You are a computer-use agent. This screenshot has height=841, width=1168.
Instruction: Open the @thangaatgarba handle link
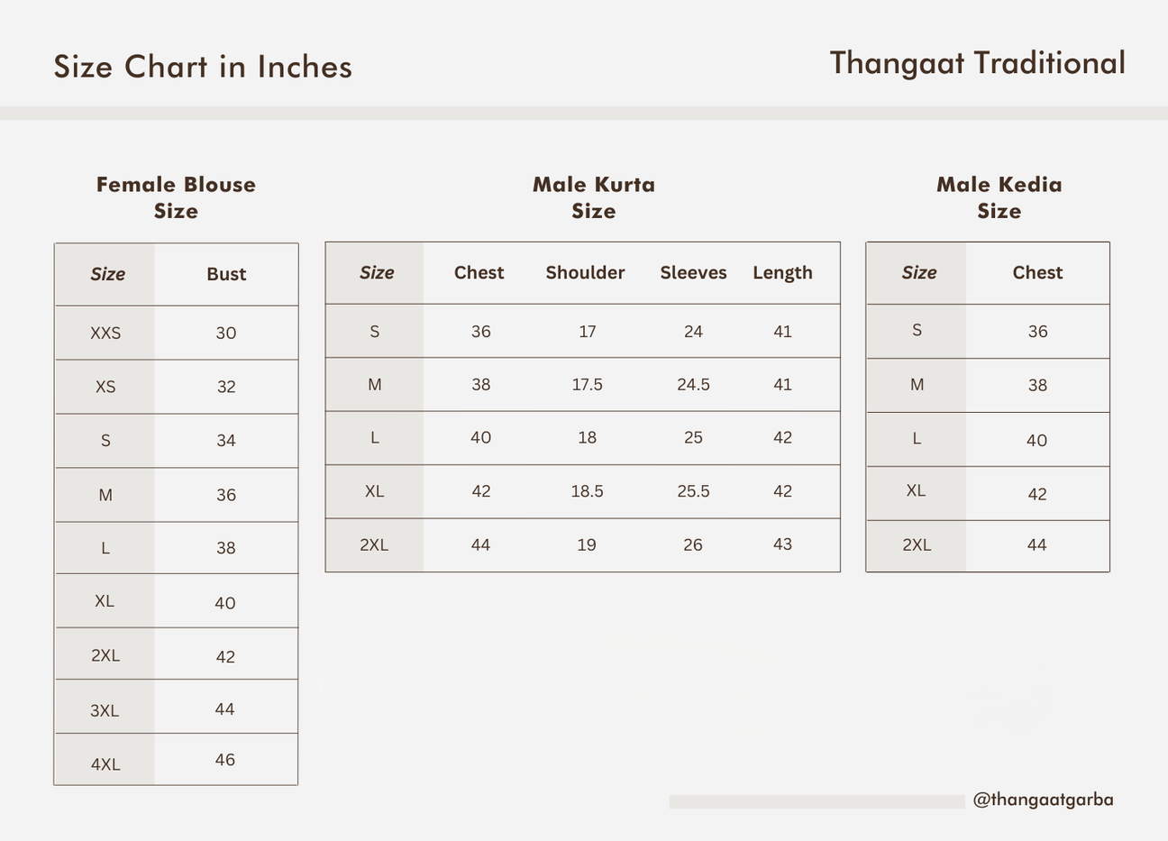pos(1043,800)
